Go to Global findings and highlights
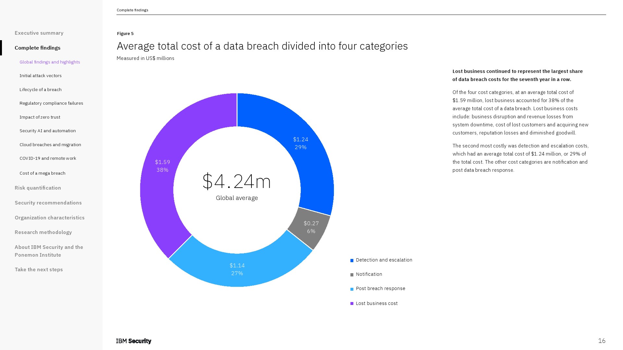 50,62
